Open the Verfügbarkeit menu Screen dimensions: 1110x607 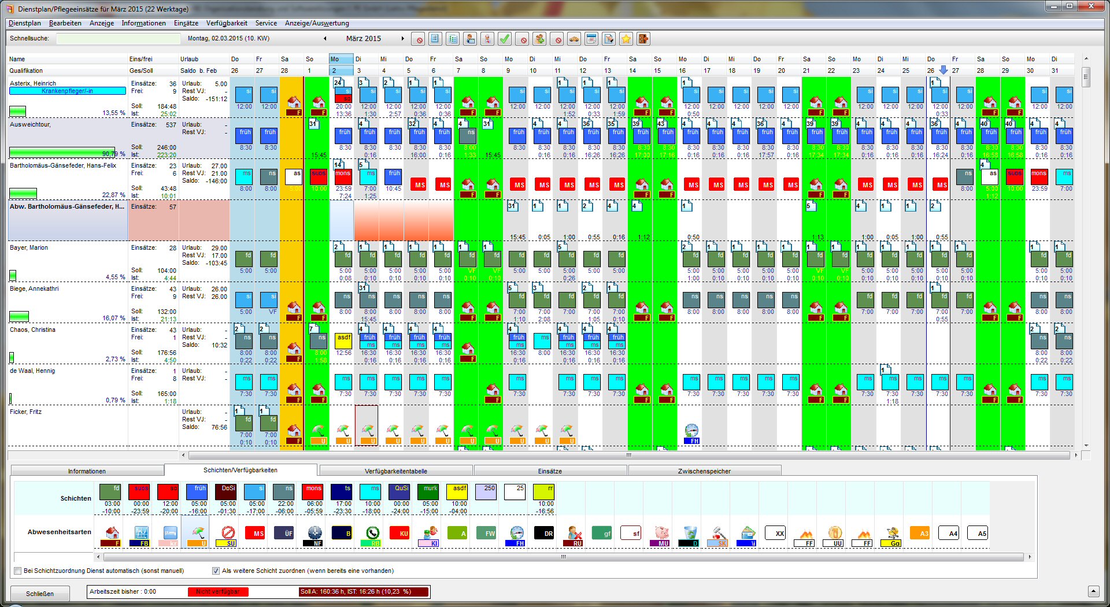pos(226,23)
